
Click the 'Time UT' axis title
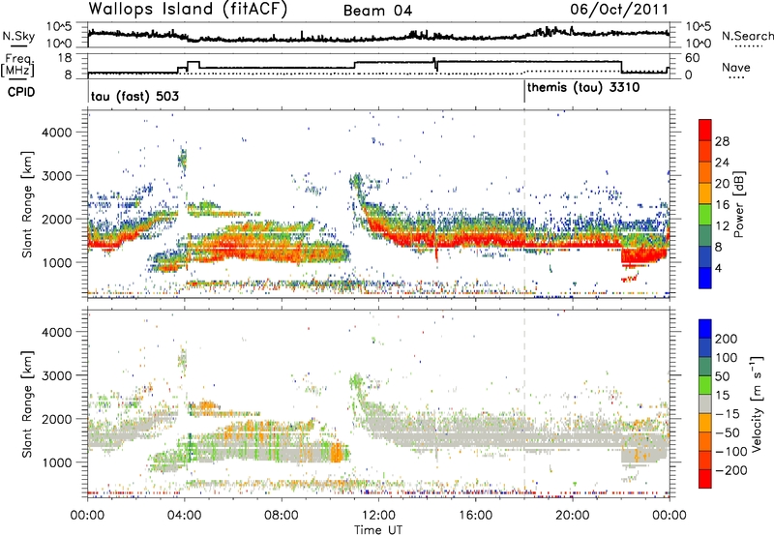point(378,529)
